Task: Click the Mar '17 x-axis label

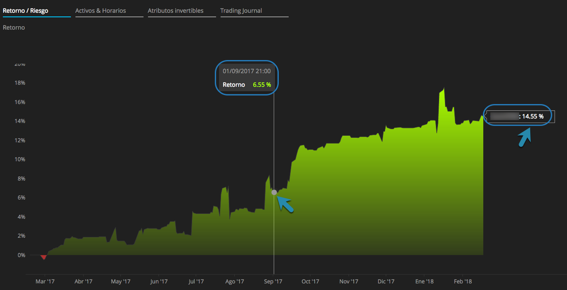Action: pos(45,281)
